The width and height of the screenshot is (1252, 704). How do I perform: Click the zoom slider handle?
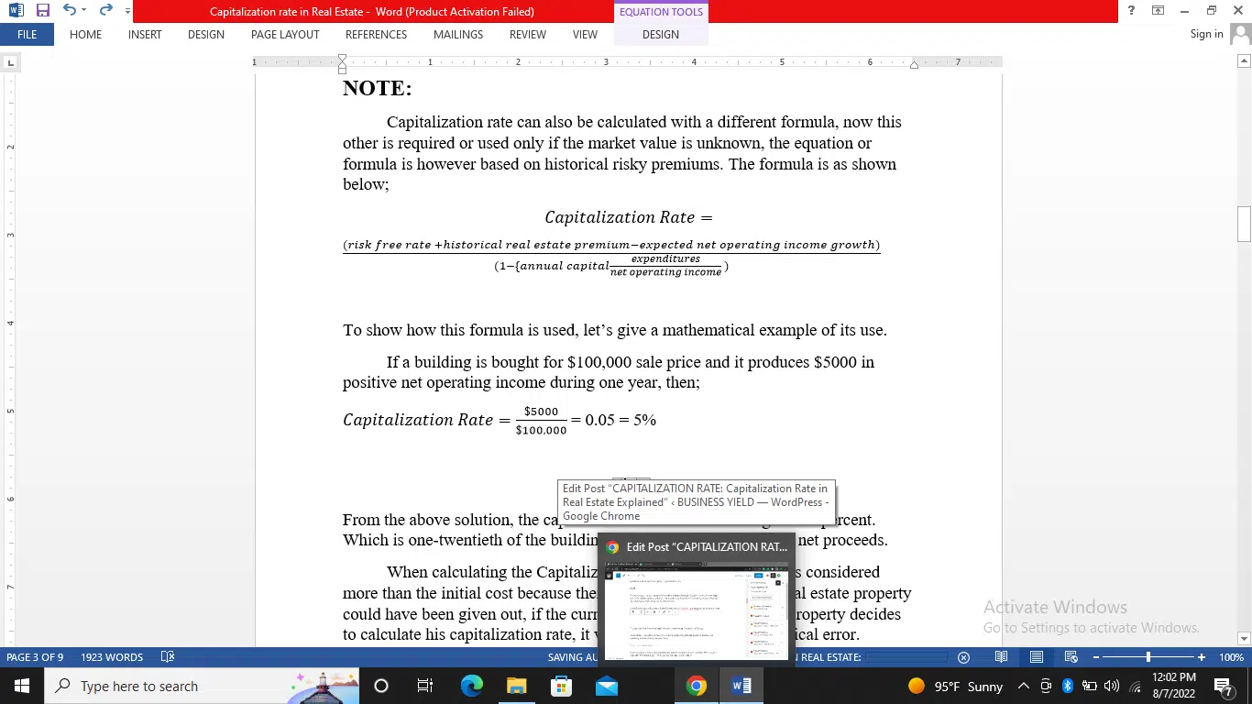(x=1148, y=657)
